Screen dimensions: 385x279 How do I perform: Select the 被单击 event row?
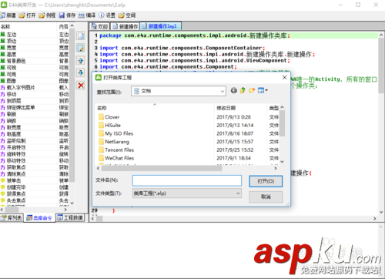[35, 180]
